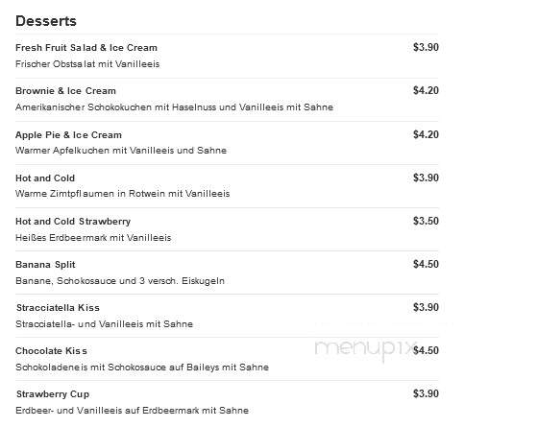Click the Desserts section heading

pos(46,21)
